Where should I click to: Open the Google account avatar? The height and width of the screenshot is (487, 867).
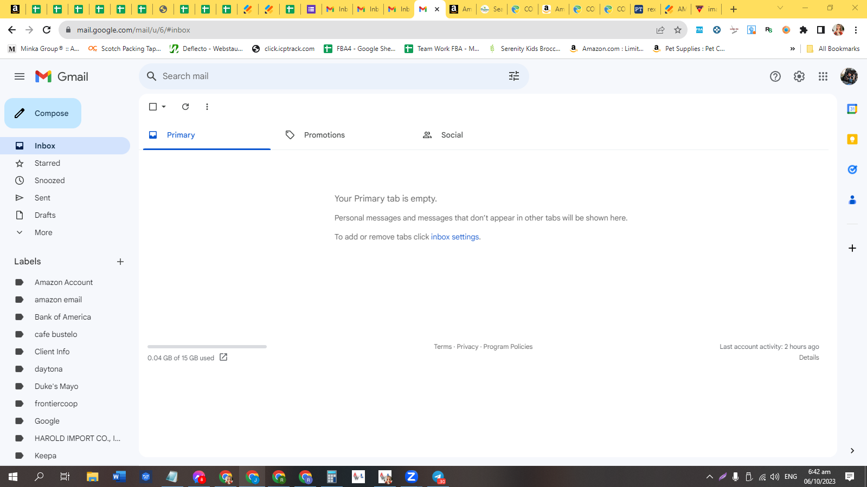pyautogui.click(x=849, y=76)
